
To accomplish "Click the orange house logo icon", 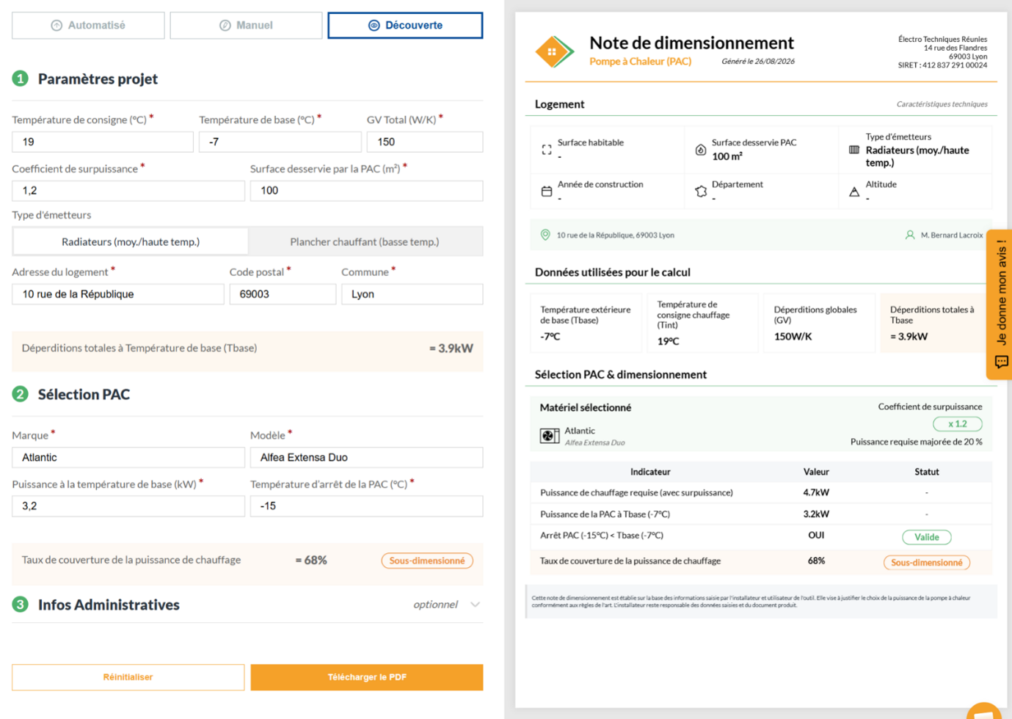I will point(554,52).
